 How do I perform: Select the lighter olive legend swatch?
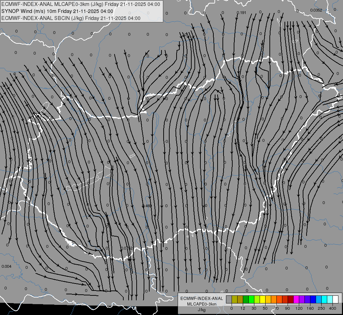[x=234, y=299]
